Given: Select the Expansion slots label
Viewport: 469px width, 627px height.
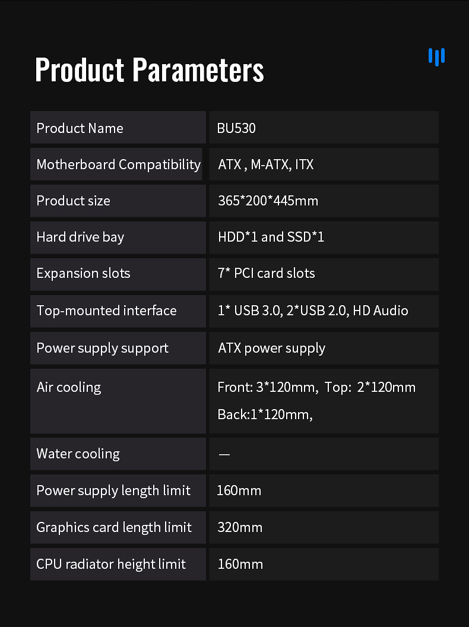Looking at the screenshot, I should [x=83, y=273].
